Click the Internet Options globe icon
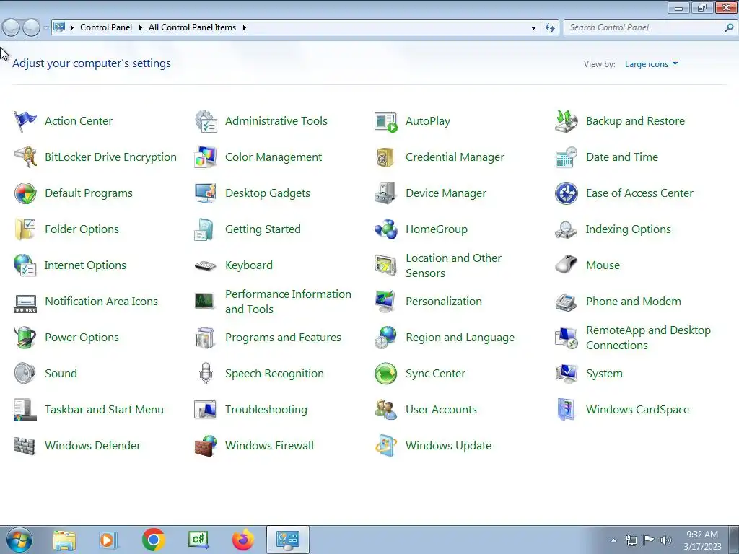The width and height of the screenshot is (739, 554). click(x=25, y=265)
